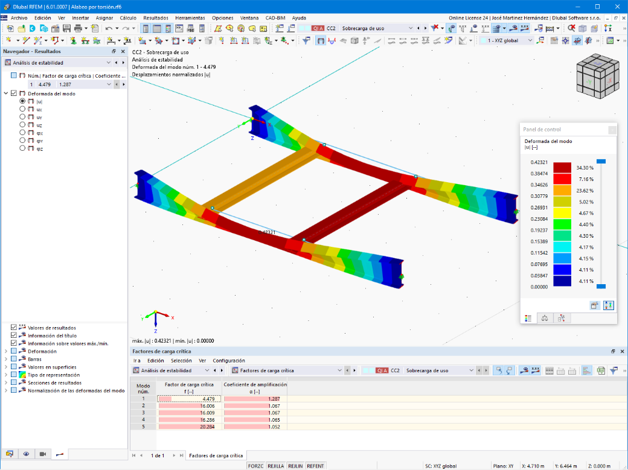Click the control panel settings icon

pos(594,305)
